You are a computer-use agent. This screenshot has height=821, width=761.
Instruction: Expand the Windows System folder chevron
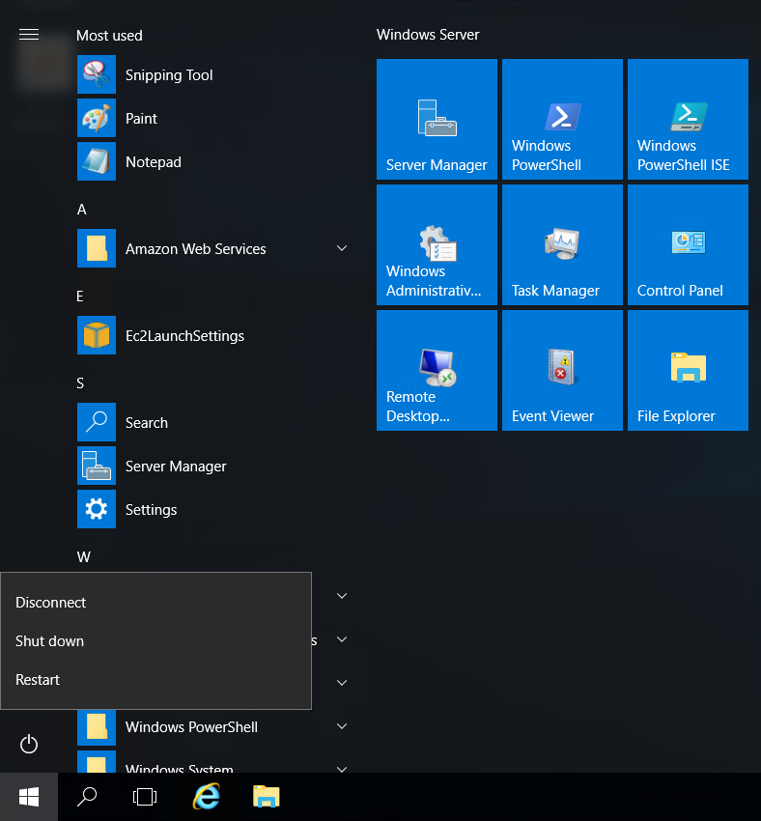tap(342, 769)
